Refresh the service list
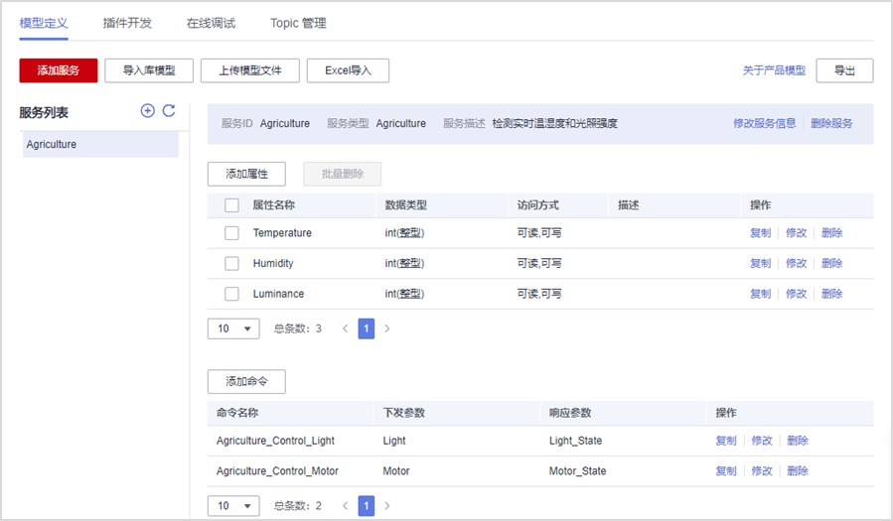This screenshot has height=521, width=893. [x=169, y=111]
